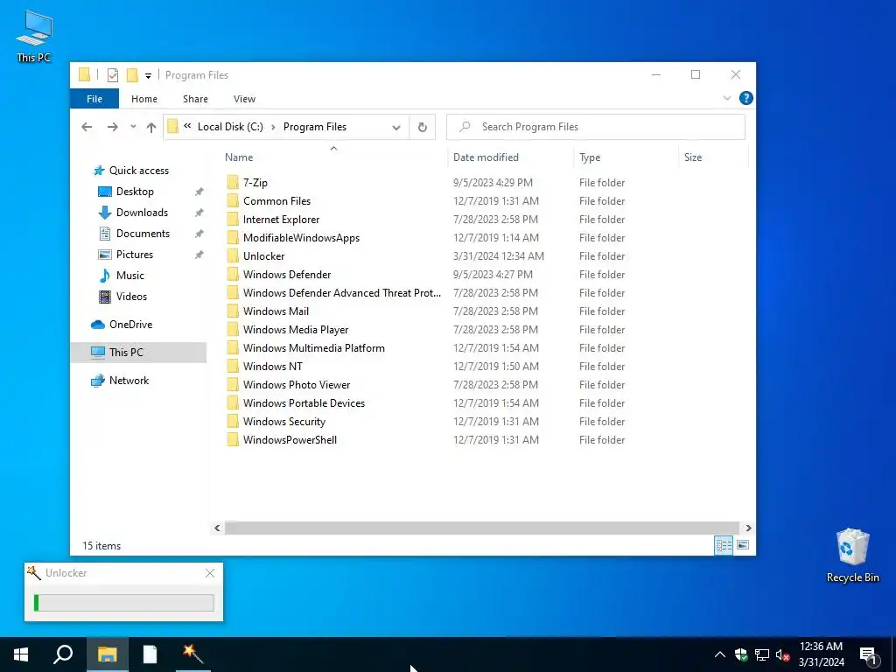This screenshot has height=672, width=896.
Task: Open the address bar history dropdown
Action: click(396, 128)
